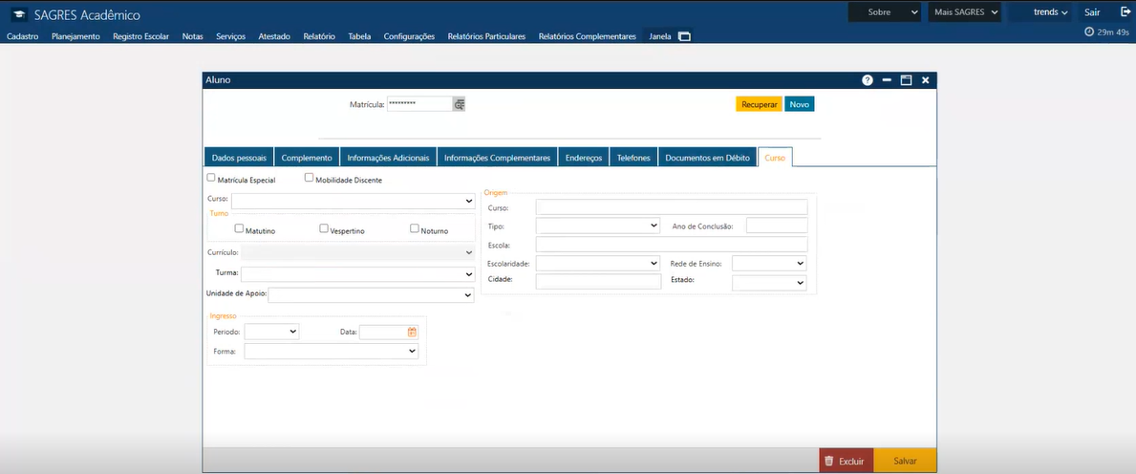Tick the Noturno turno checkbox
Viewport: 1136px width, 474px height.
pos(414,228)
